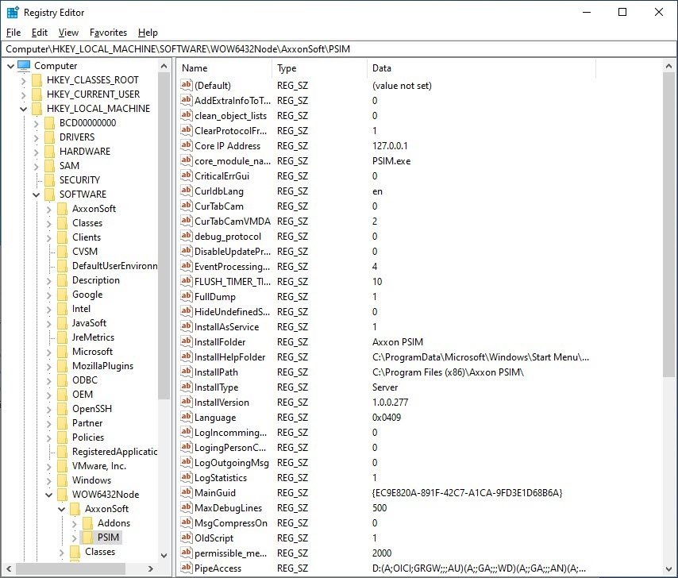Open the Favorites menu
678x578 pixels.
tap(108, 33)
